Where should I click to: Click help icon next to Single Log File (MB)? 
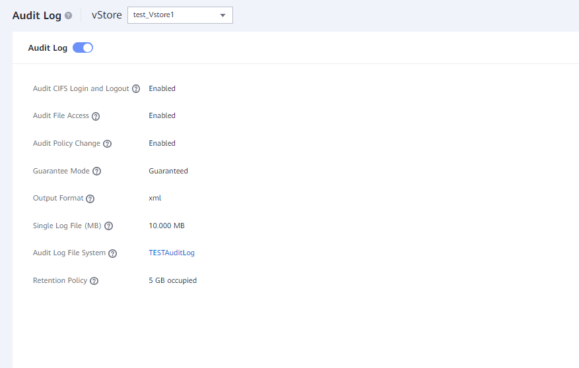[109, 226]
